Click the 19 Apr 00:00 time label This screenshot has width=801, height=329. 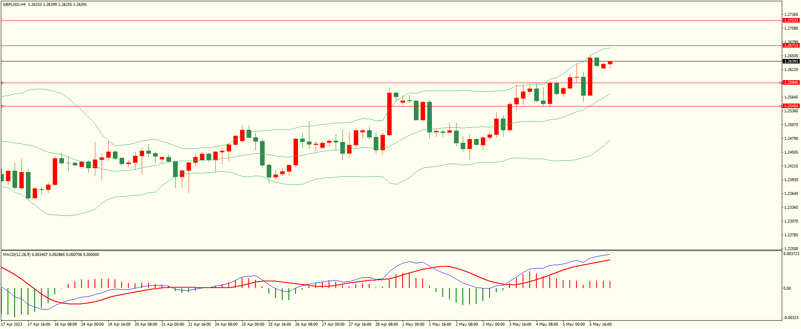(92, 324)
